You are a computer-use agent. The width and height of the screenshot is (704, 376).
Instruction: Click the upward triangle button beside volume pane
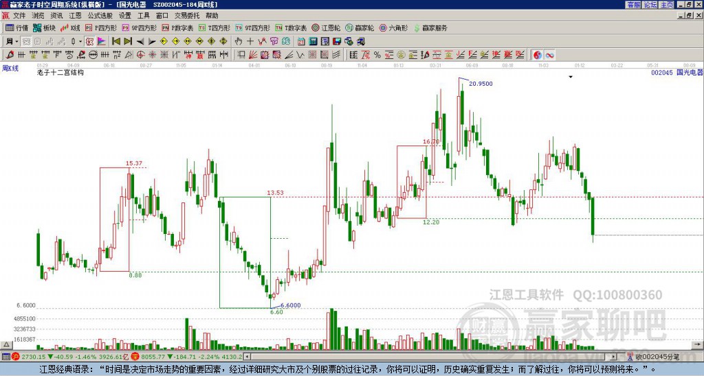(6, 344)
